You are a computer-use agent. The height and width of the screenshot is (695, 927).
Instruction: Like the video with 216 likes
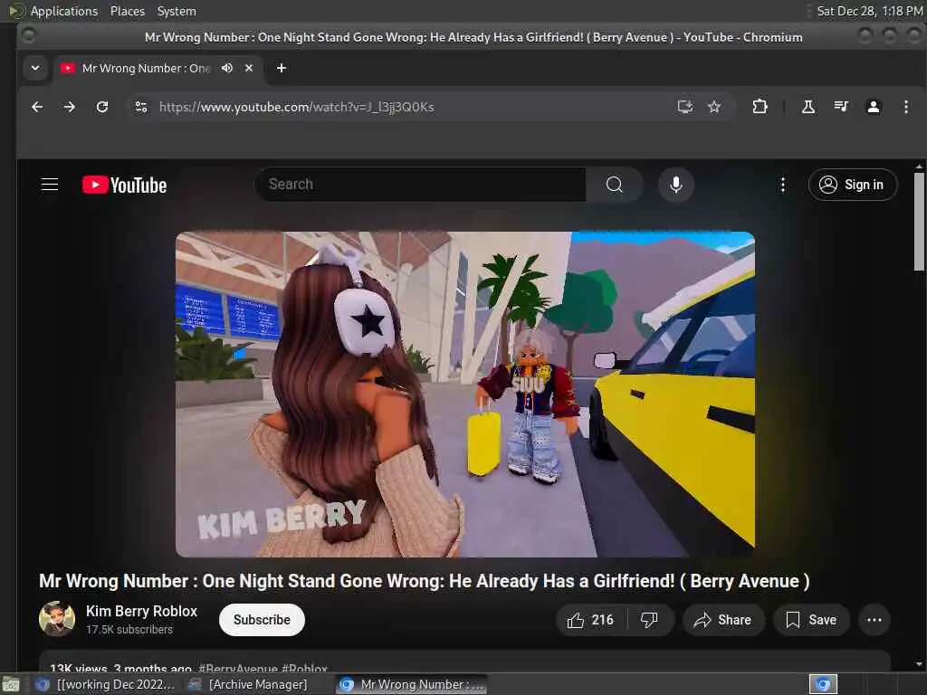(x=590, y=620)
